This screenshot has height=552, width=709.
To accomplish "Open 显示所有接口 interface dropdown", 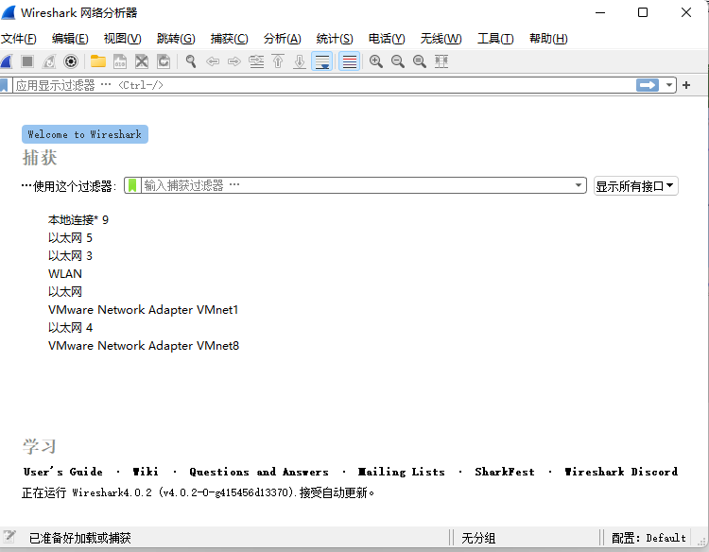I will tap(635, 186).
